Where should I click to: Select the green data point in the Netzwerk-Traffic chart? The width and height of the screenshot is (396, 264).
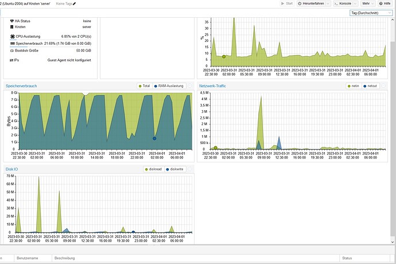click(x=215, y=148)
